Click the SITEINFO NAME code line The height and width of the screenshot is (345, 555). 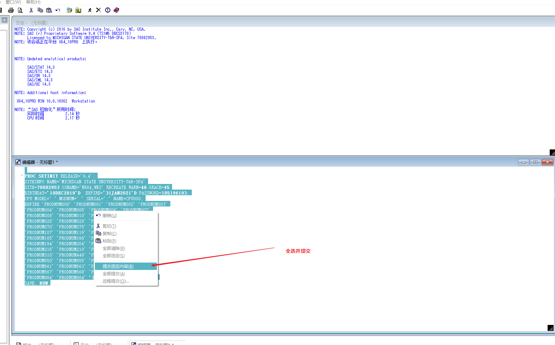tap(85, 182)
